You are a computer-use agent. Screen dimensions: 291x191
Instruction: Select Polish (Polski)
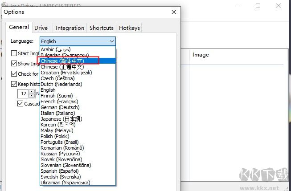click(78, 136)
